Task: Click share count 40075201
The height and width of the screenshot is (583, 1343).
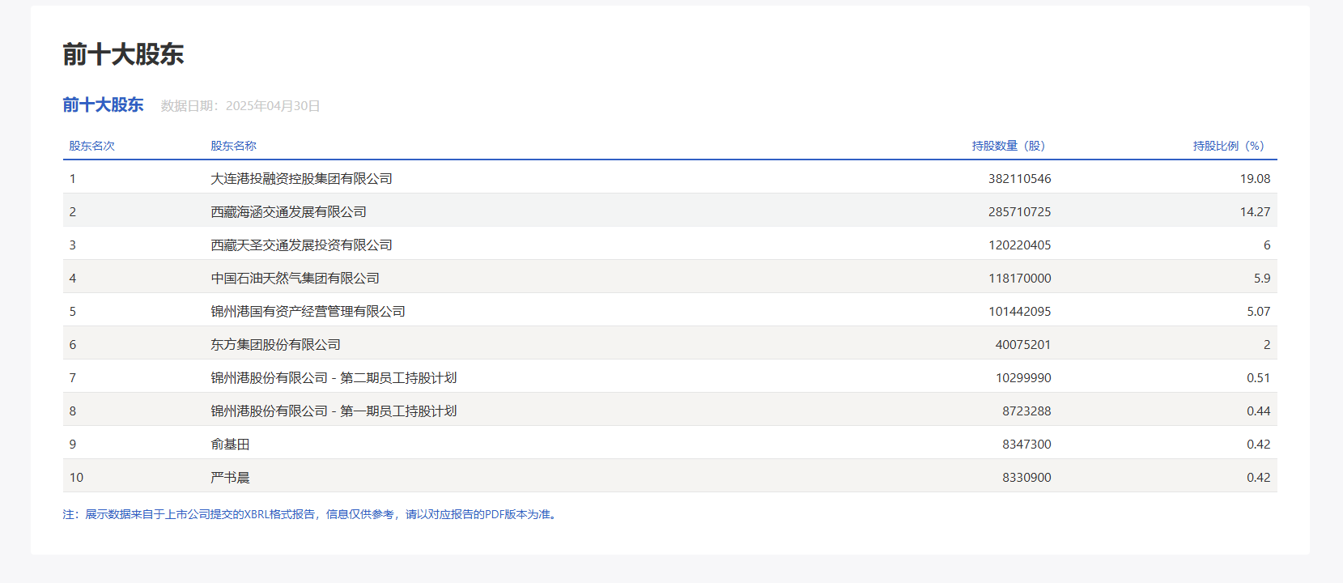Action: pyautogui.click(x=1023, y=344)
